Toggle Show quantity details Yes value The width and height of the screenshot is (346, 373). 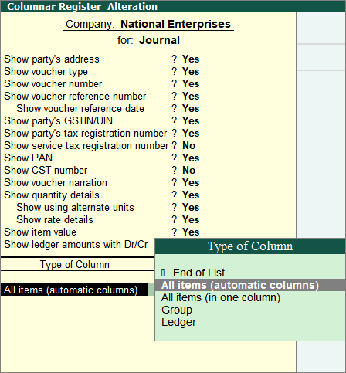click(x=191, y=195)
